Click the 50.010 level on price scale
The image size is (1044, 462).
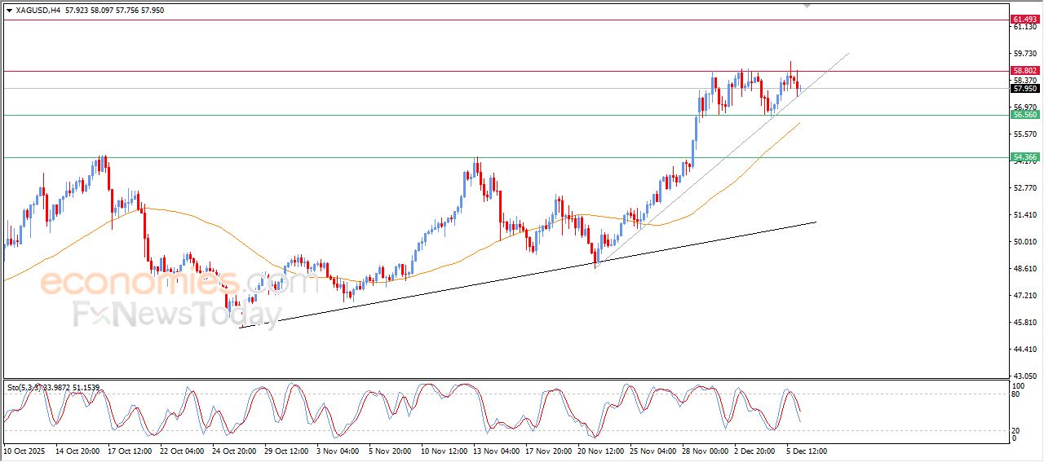1024,242
